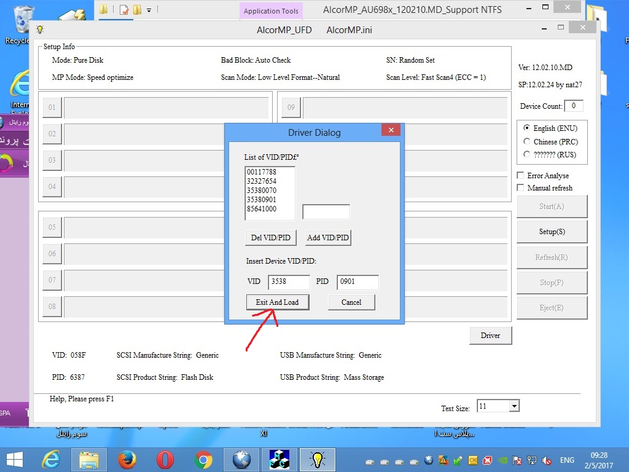Click Add VID/PID button

pyautogui.click(x=328, y=238)
